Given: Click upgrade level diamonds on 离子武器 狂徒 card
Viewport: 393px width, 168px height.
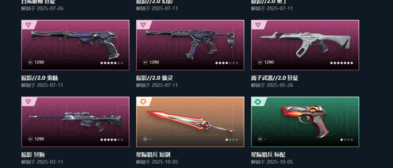Looking at the screenshot, I should (x=342, y=63).
